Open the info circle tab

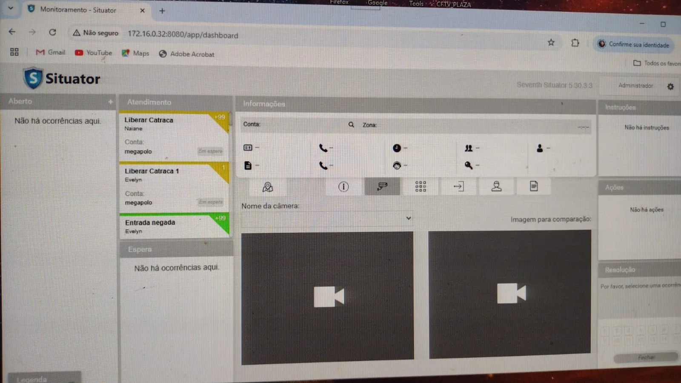(x=343, y=186)
